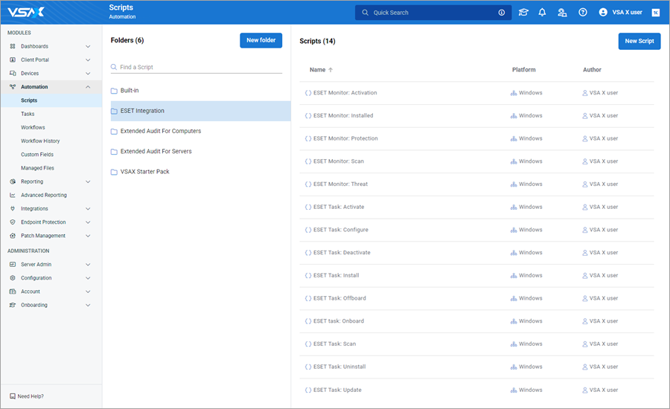The width and height of the screenshot is (670, 409).
Task: Expand the Server Admin chevron
Action: click(x=88, y=264)
